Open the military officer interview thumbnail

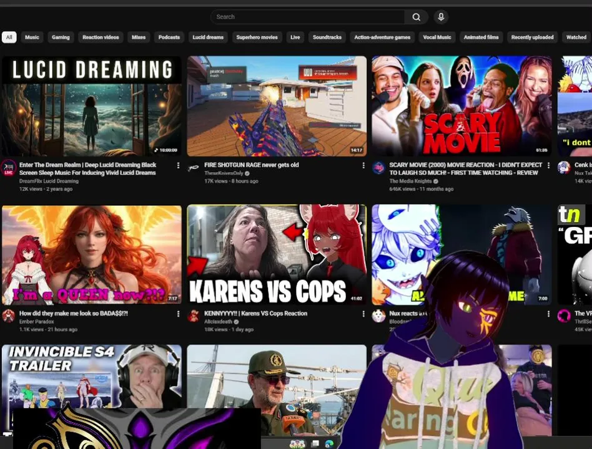tap(277, 390)
